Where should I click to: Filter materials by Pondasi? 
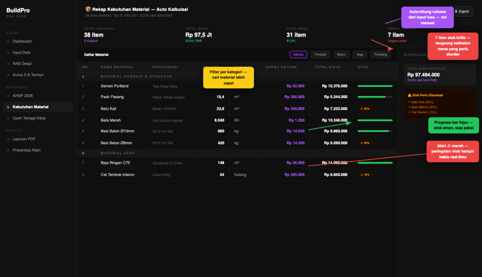click(320, 54)
